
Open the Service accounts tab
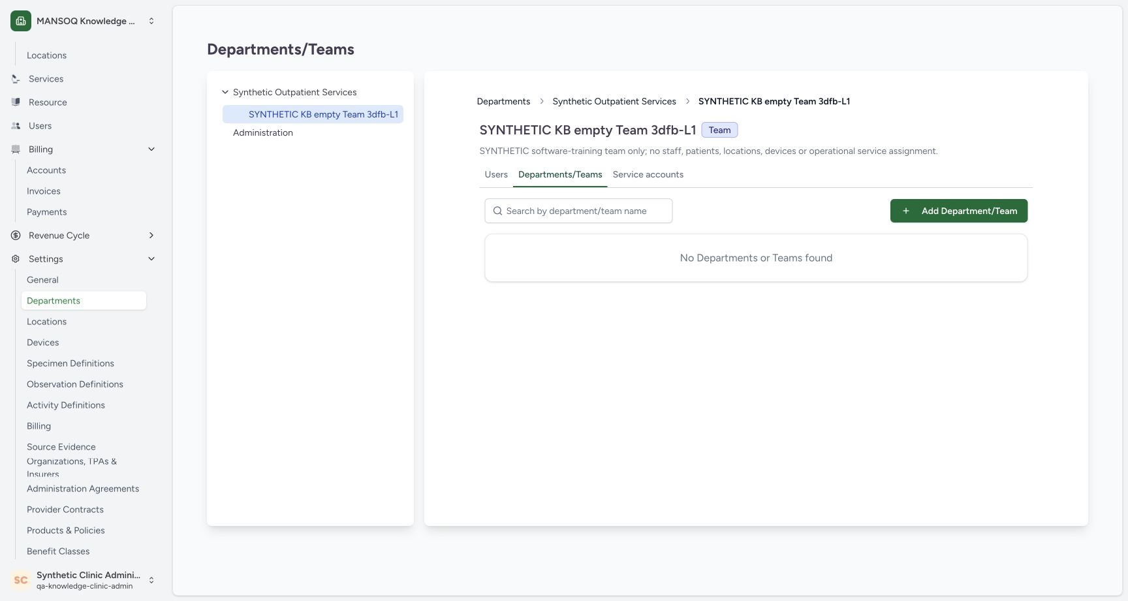[x=648, y=174]
